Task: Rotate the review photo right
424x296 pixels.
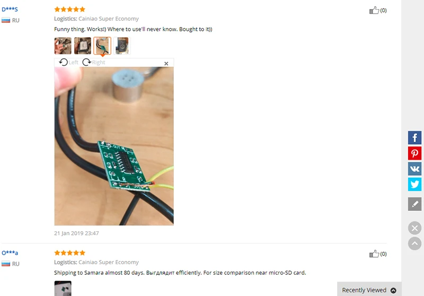Action: (x=94, y=62)
